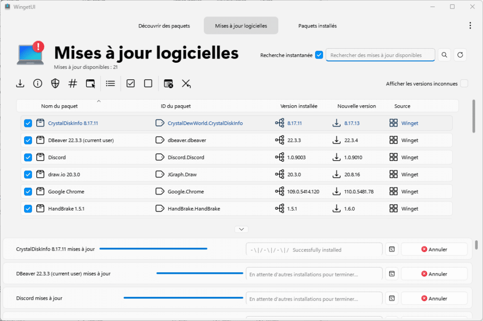Select the HandBrake.HandBrake package ID
This screenshot has height=321, width=483.
(x=194, y=209)
